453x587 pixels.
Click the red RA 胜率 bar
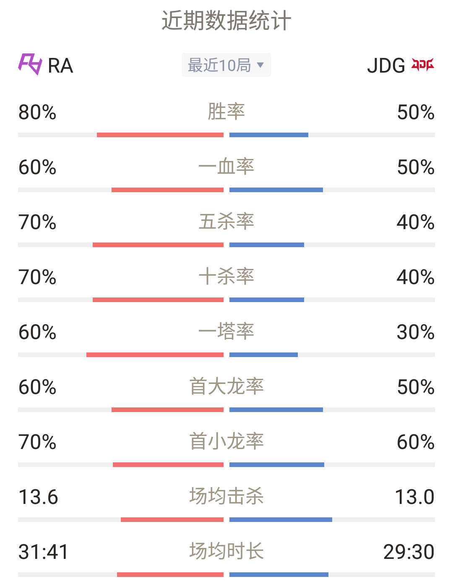coord(160,135)
